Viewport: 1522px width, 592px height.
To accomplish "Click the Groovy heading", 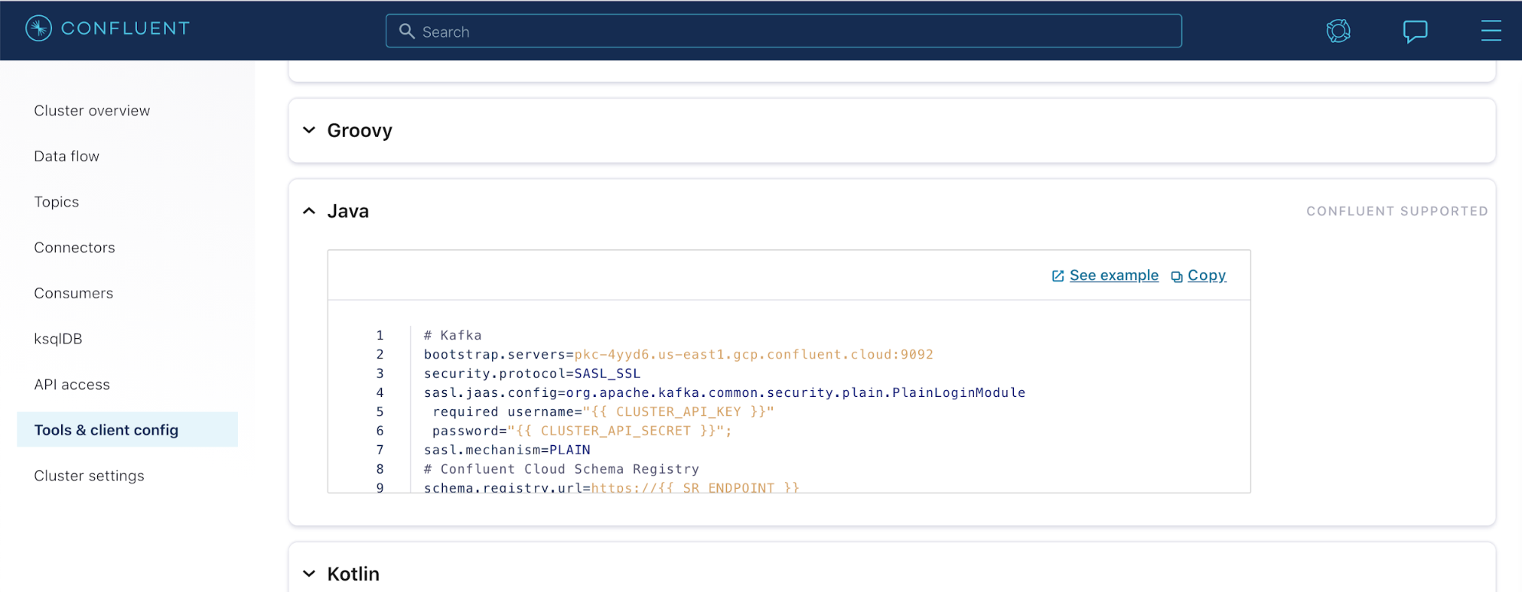I will click(x=360, y=131).
